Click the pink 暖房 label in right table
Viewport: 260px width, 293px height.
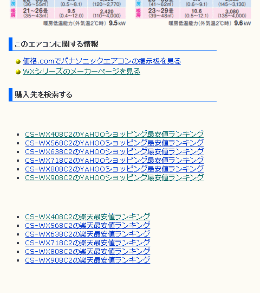click(x=138, y=13)
